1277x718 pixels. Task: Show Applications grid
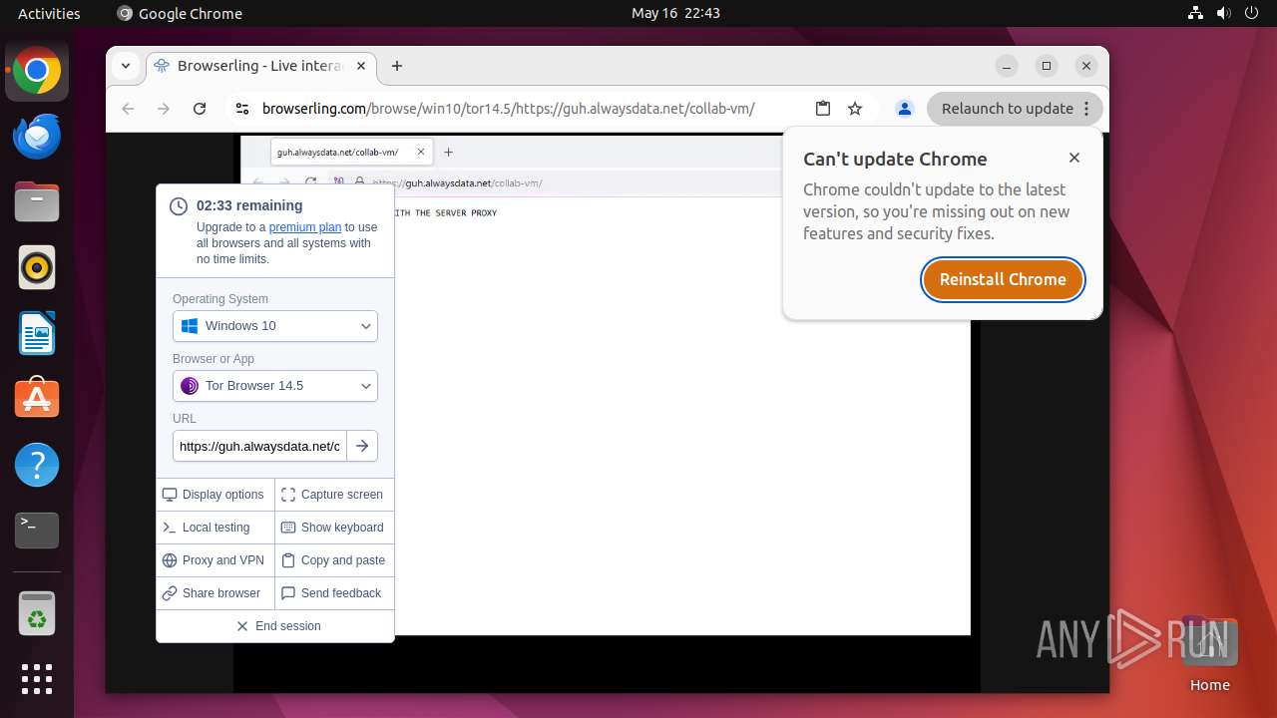(37, 679)
